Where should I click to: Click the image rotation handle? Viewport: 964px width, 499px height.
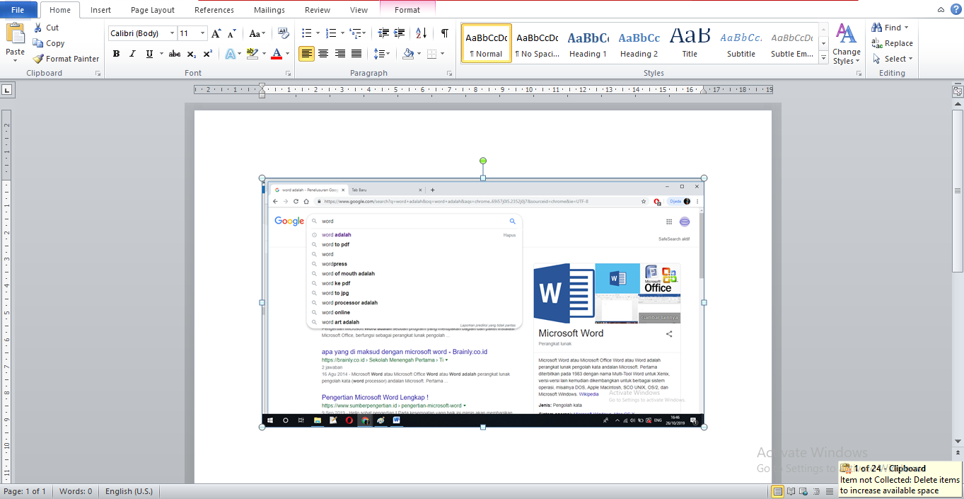click(x=483, y=161)
